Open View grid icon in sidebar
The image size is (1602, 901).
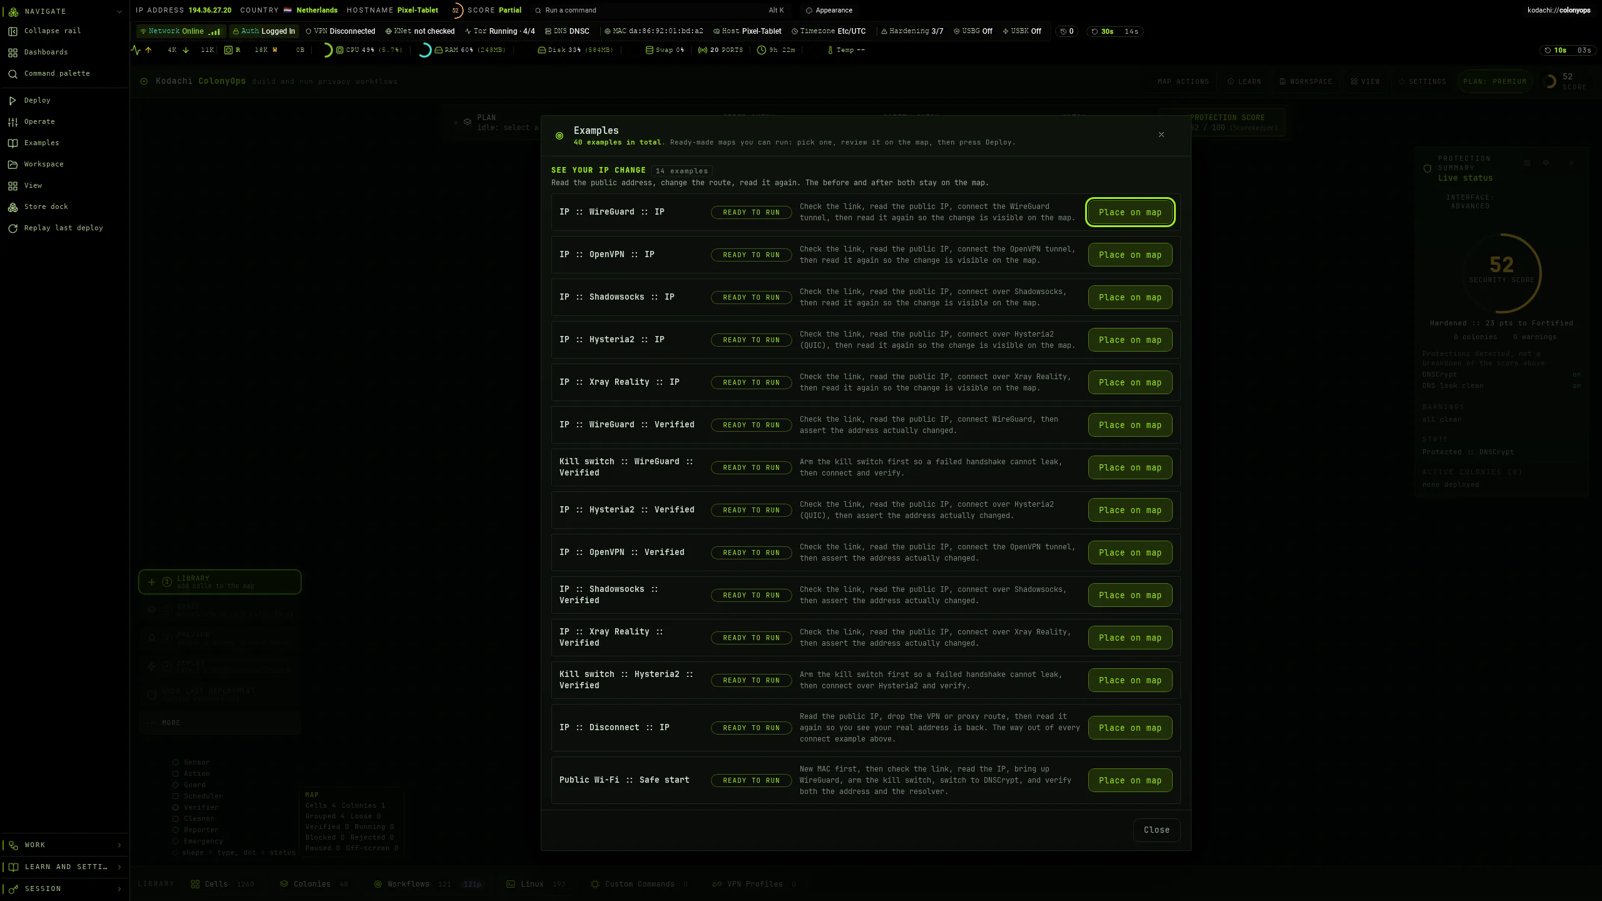point(13,186)
